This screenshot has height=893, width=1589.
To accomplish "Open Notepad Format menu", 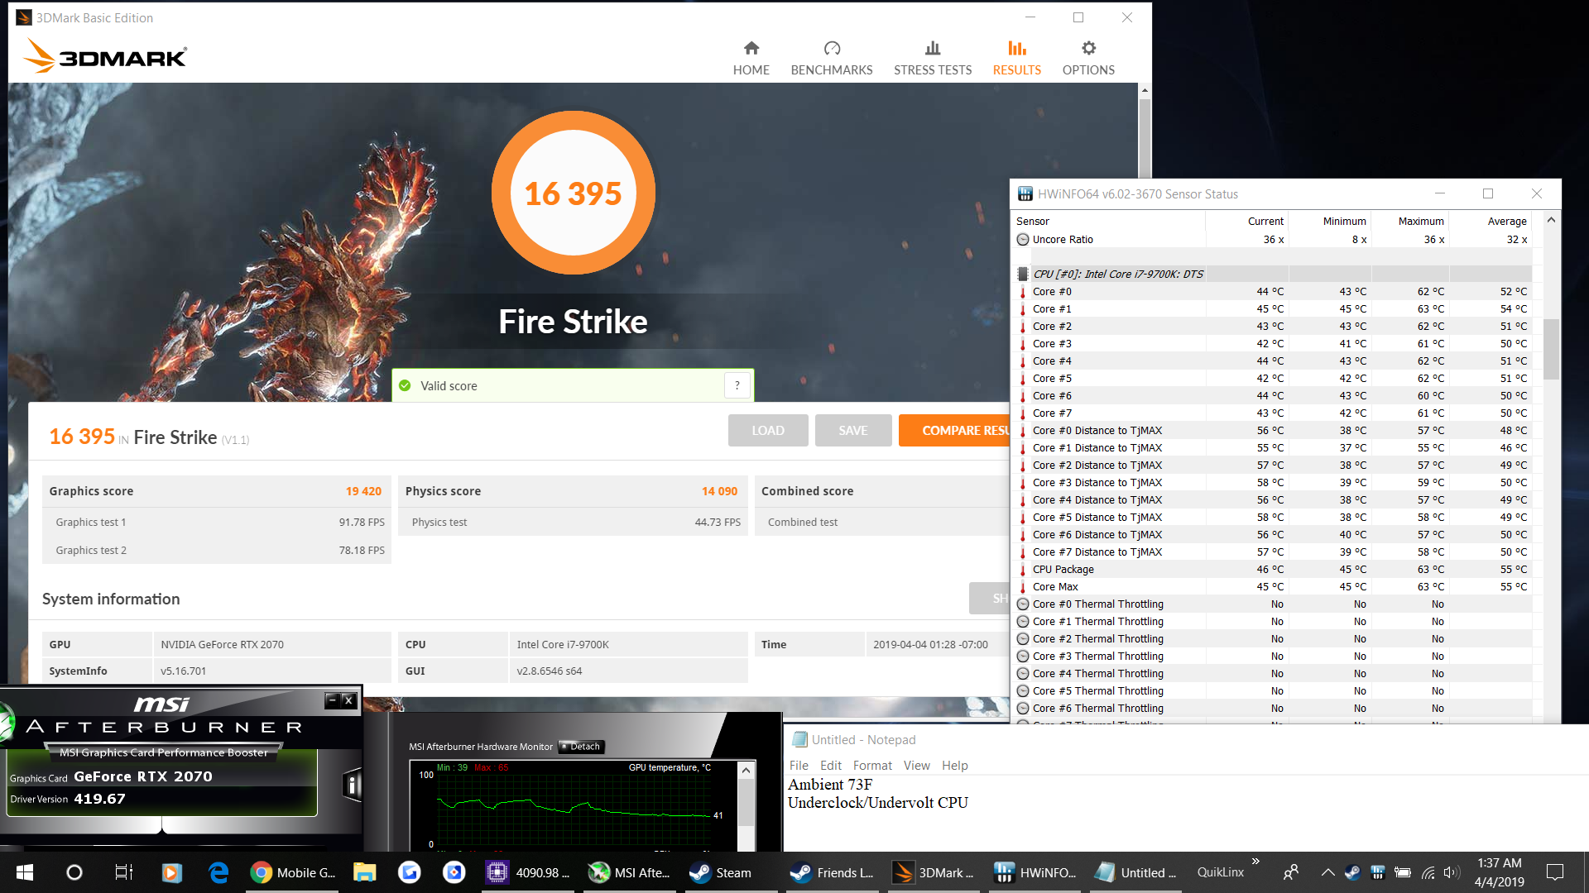I will click(872, 766).
